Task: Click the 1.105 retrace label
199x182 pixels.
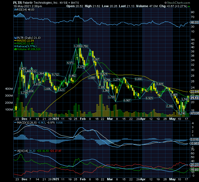Action: click(x=101, y=87)
